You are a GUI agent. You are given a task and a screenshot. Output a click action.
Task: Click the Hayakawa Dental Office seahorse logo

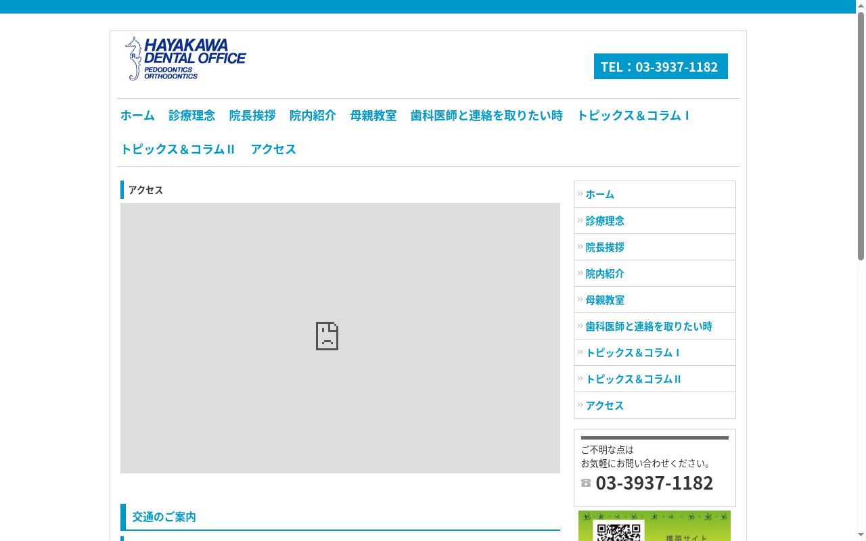point(185,58)
